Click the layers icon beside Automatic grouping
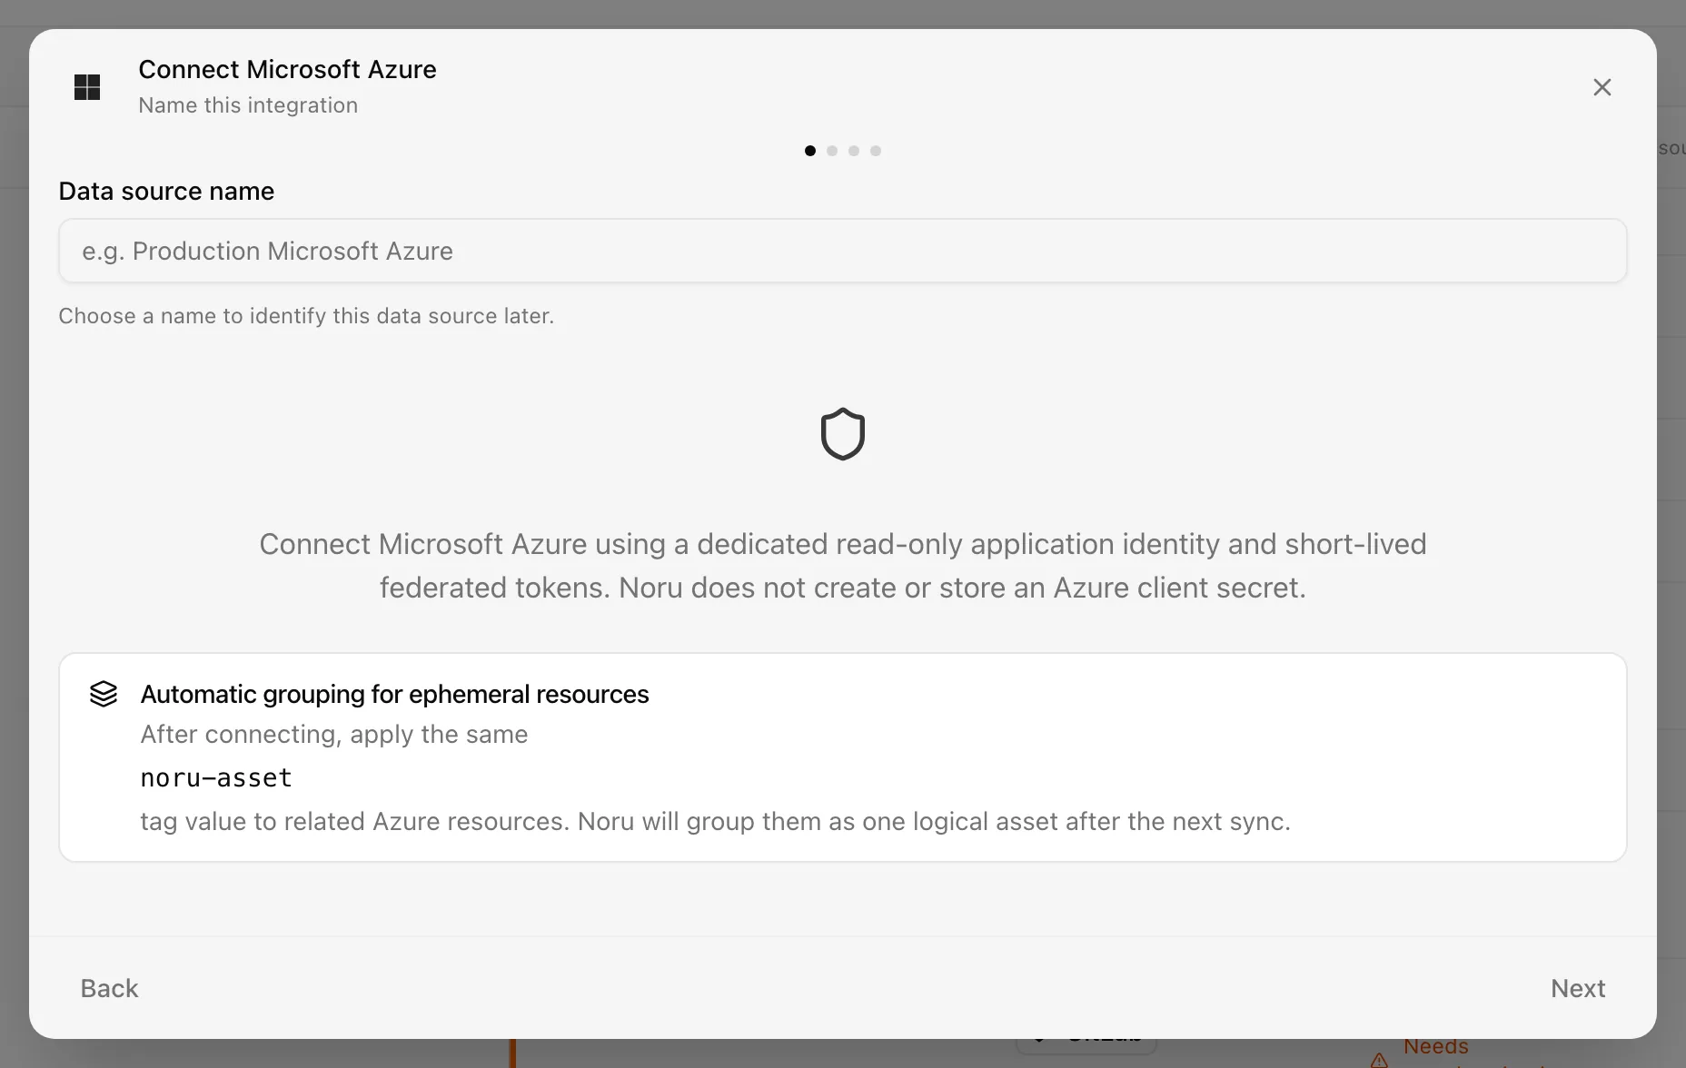1686x1068 pixels. (x=104, y=694)
